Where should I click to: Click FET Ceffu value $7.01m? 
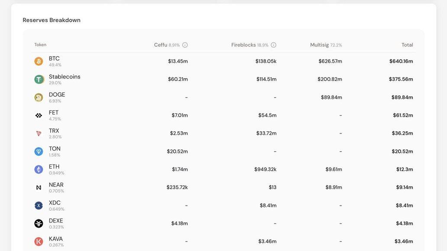coord(180,115)
